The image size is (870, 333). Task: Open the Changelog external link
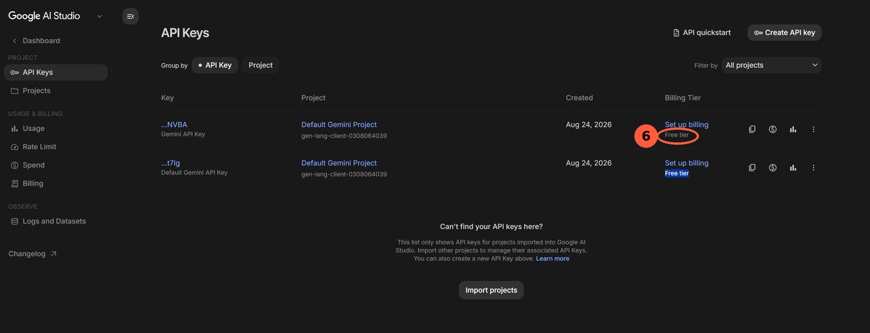click(32, 254)
